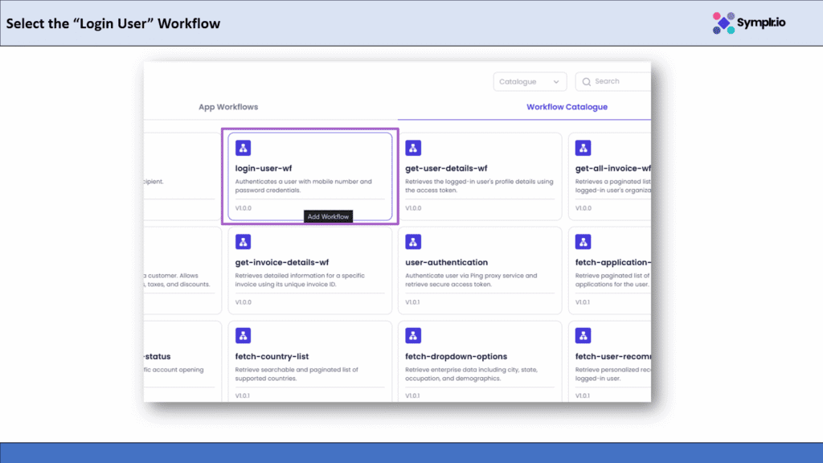Screen dimensions: 823x463
Task: Click the fetch-country-list workflow icon
Action: tap(244, 336)
